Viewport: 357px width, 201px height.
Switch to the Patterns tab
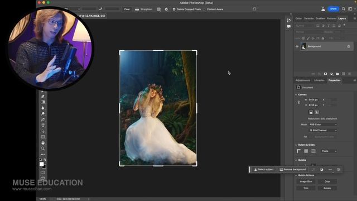pos(331,18)
